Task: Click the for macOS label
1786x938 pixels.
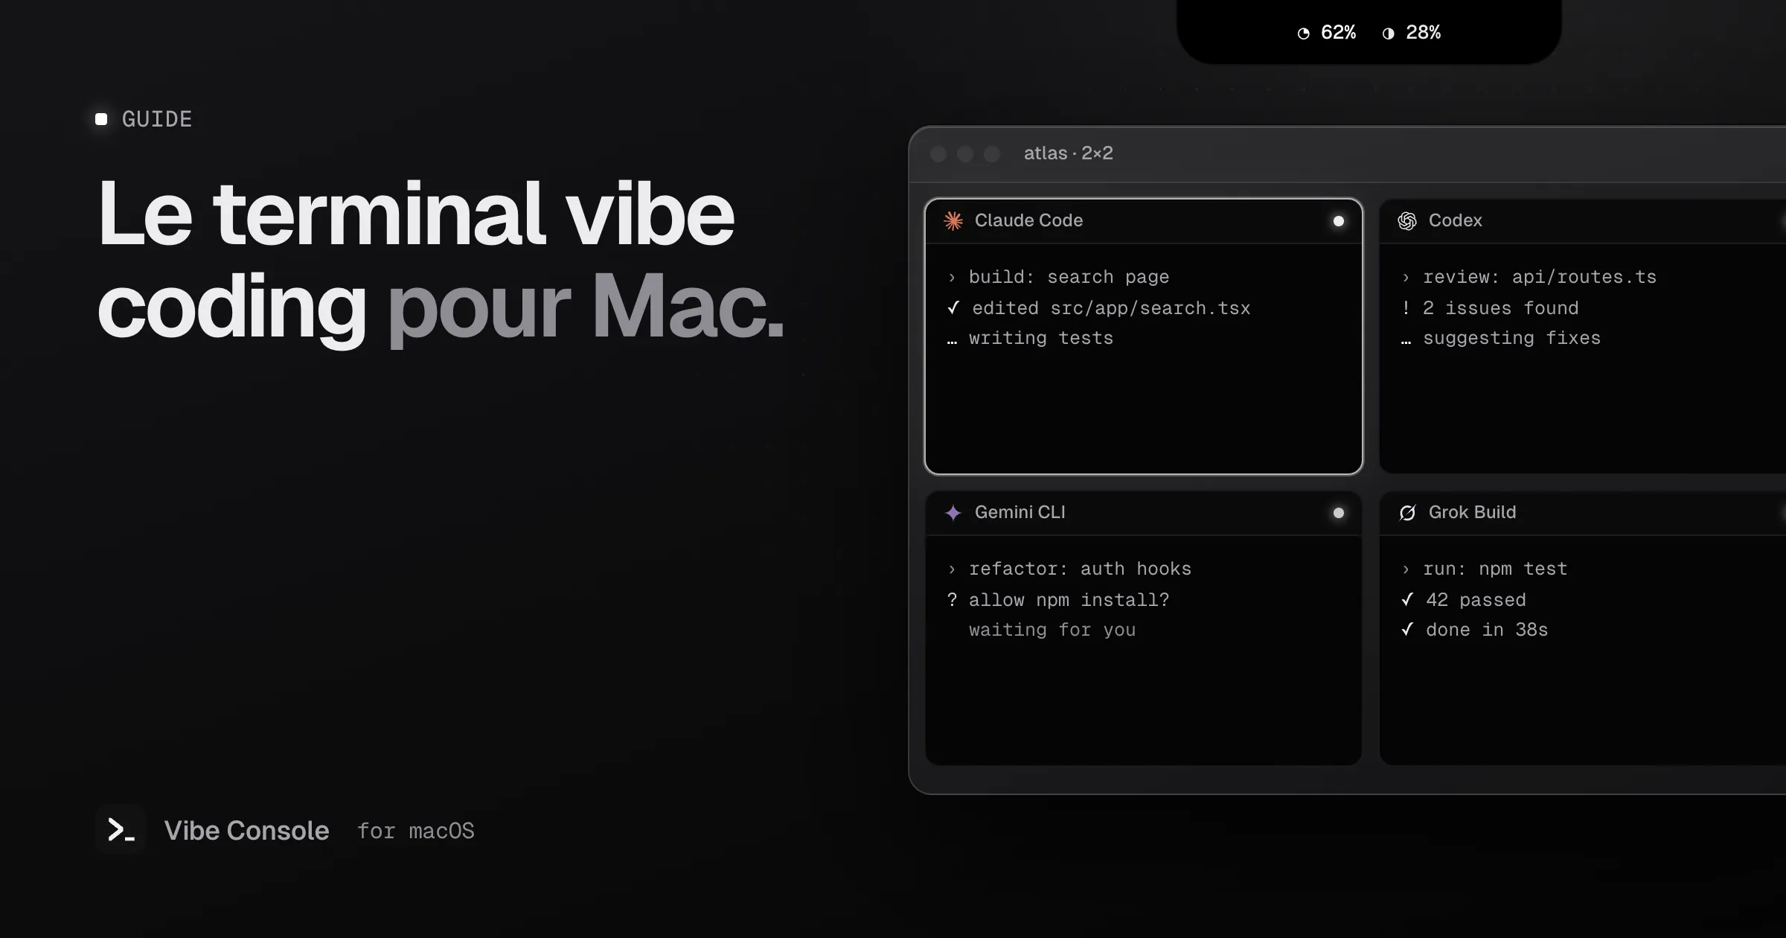Action: [x=416, y=831]
